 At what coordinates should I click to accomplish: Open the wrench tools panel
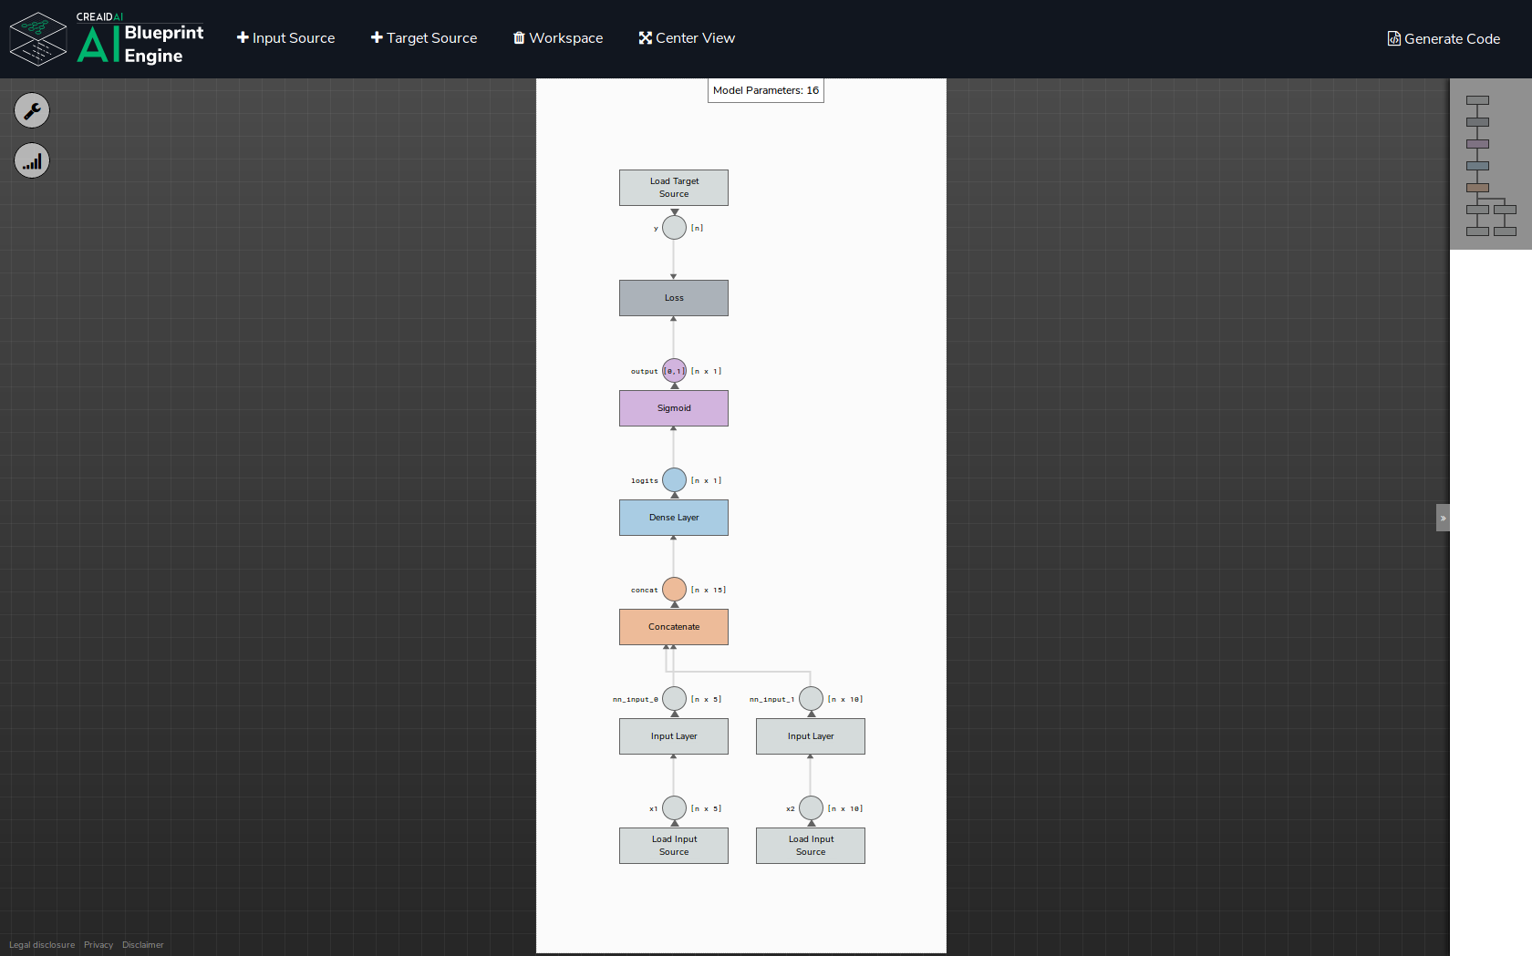pyautogui.click(x=31, y=110)
